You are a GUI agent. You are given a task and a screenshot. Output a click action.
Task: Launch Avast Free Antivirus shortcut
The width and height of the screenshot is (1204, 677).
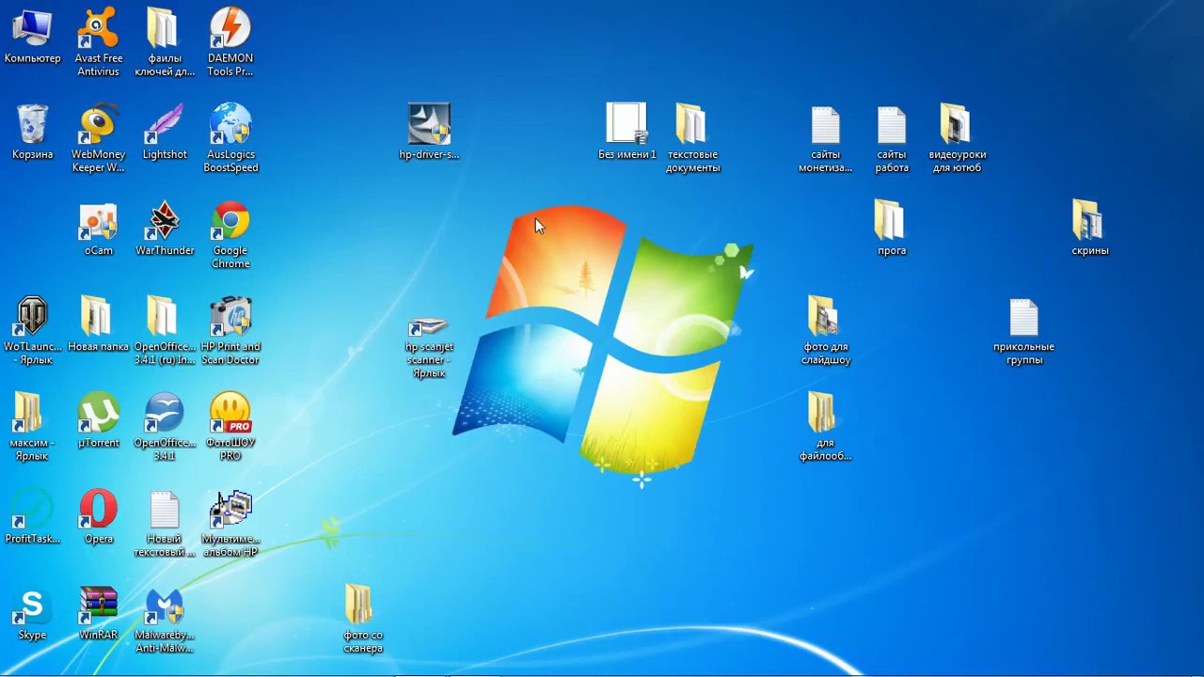pyautogui.click(x=99, y=42)
